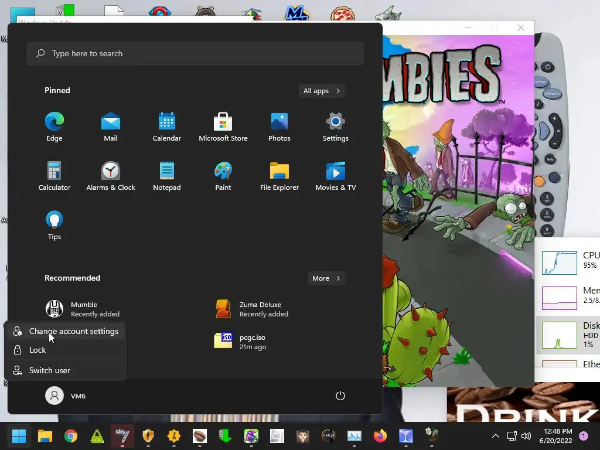Launch the Mail app
The height and width of the screenshot is (450, 600).
click(x=111, y=127)
